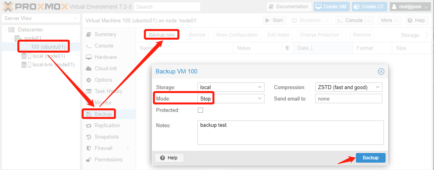Click the top-right Help button
The height and width of the screenshot is (170, 434).
tap(417, 20)
